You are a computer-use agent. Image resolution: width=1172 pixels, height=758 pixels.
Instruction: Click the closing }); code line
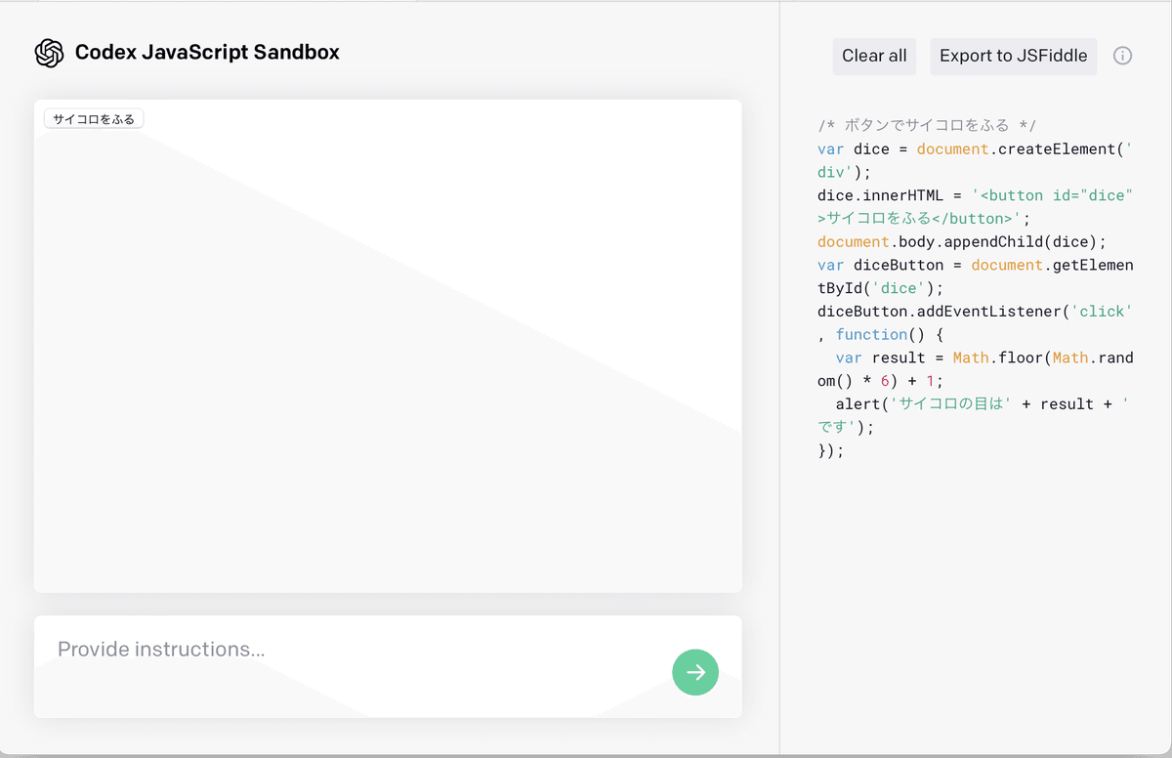(x=830, y=450)
